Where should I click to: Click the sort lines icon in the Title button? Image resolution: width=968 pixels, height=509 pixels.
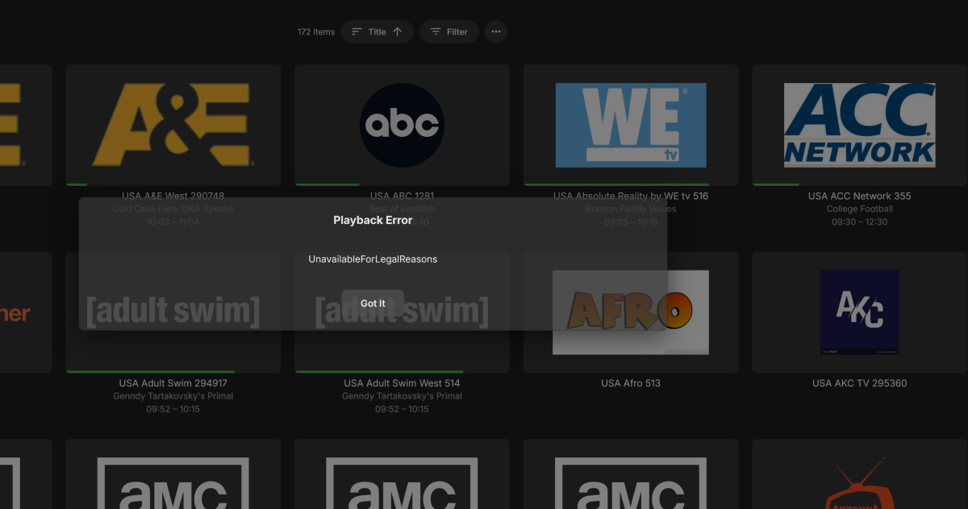point(356,31)
